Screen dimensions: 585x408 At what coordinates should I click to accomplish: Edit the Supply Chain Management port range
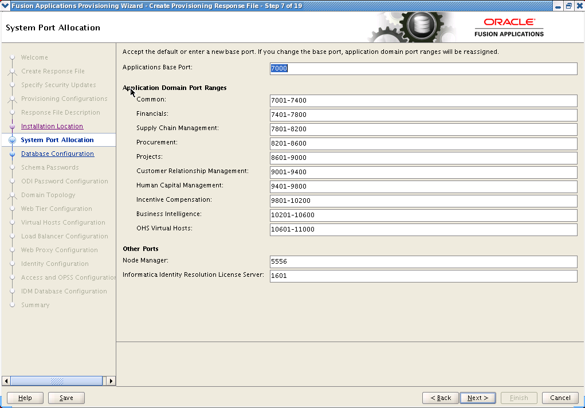pyautogui.click(x=423, y=129)
